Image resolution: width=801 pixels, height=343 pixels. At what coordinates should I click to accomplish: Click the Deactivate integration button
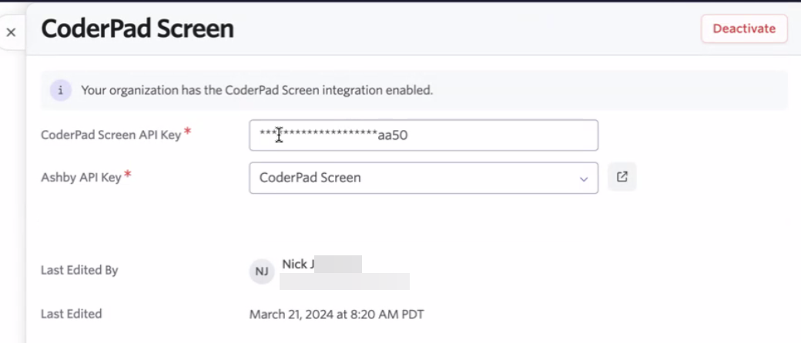pos(743,28)
